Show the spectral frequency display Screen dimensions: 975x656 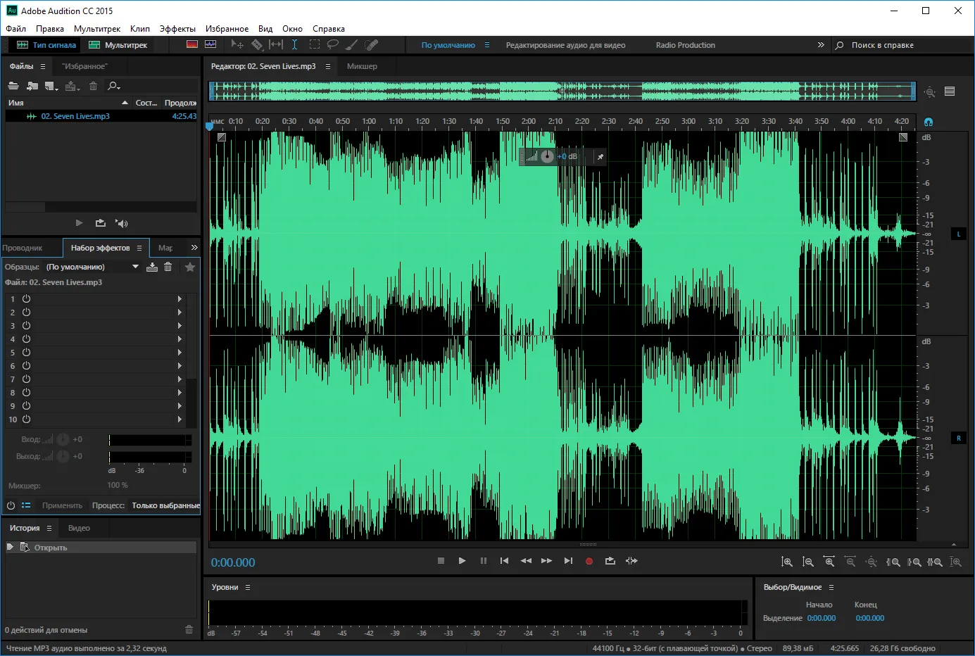[192, 44]
